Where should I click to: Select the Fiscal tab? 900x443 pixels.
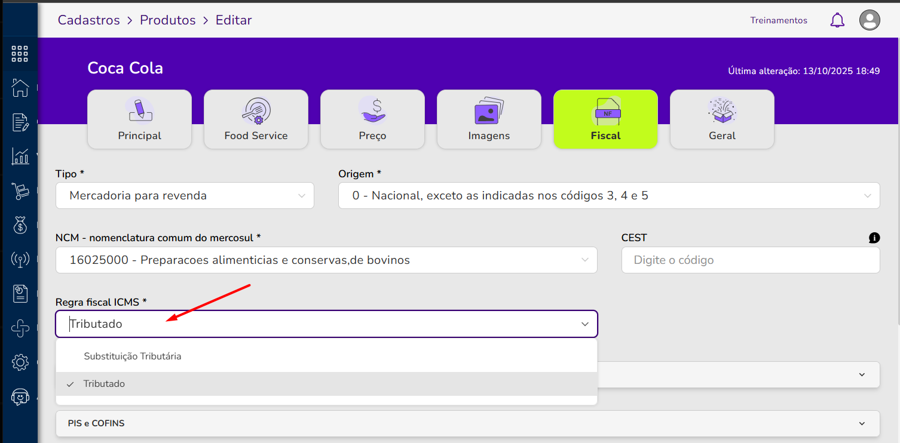coord(605,119)
